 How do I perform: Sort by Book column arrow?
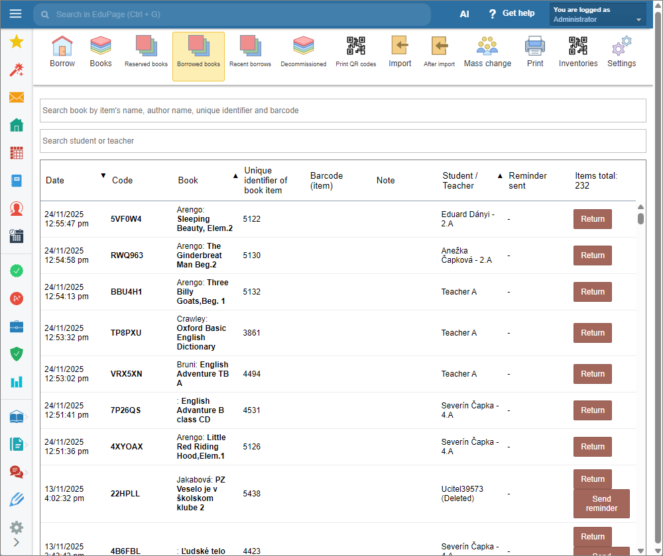pyautogui.click(x=235, y=176)
